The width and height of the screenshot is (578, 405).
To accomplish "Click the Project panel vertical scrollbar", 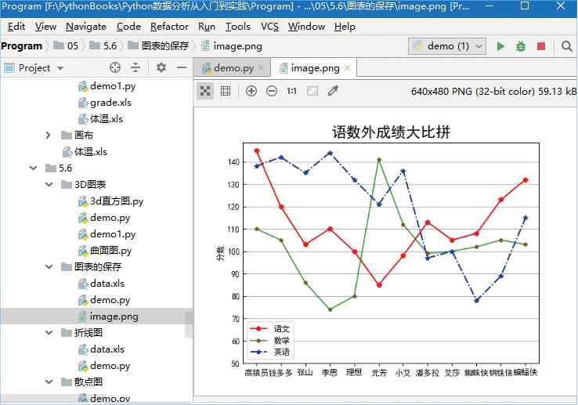I will [189, 324].
